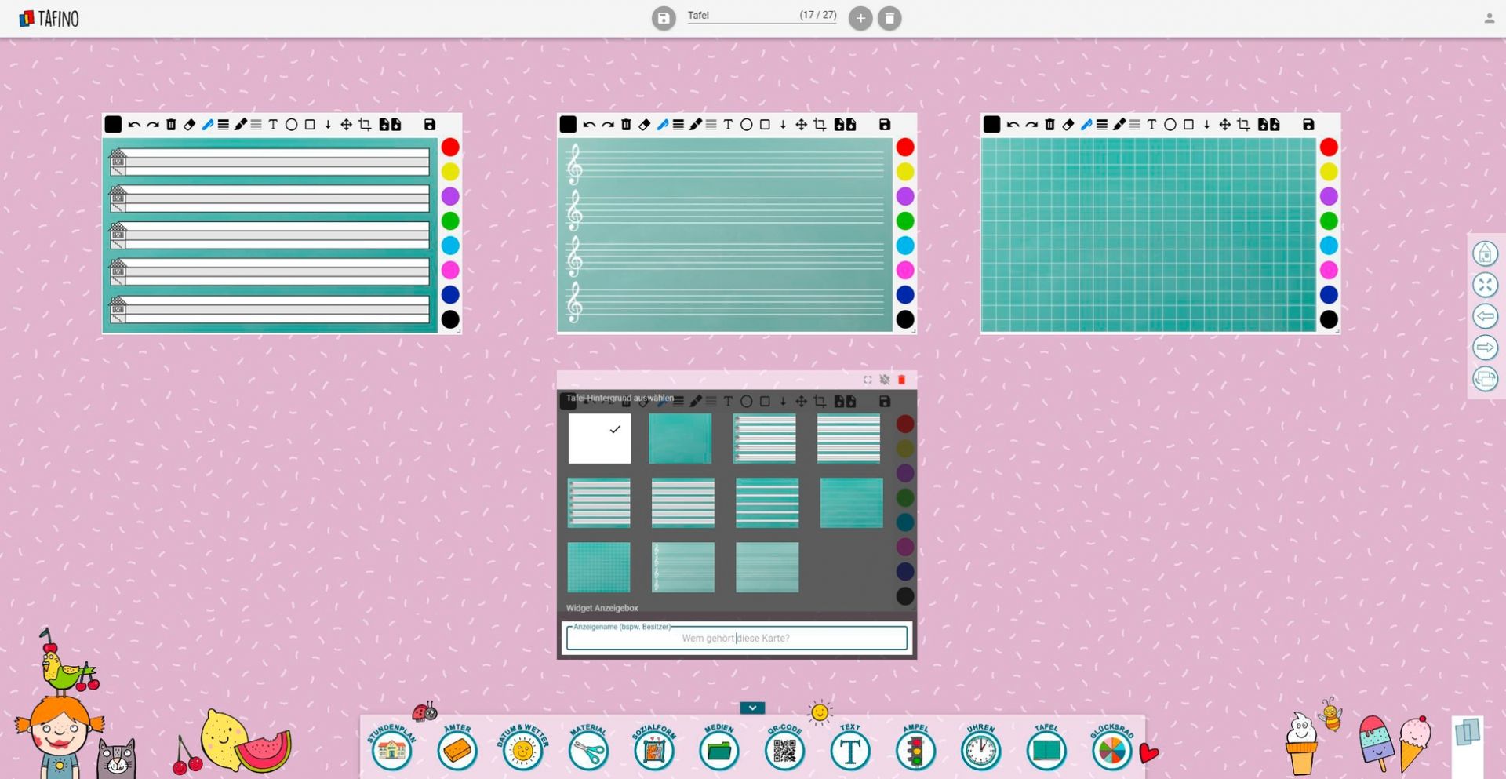Select move tool on music staff board

[801, 125]
